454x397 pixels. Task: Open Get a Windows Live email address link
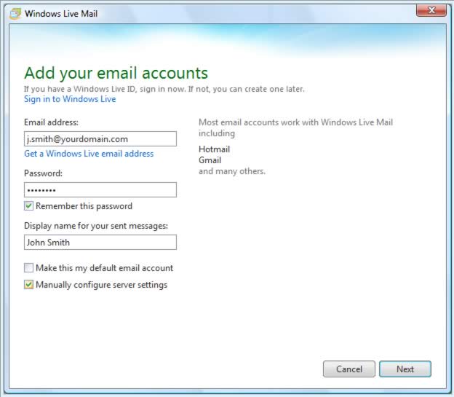click(89, 154)
